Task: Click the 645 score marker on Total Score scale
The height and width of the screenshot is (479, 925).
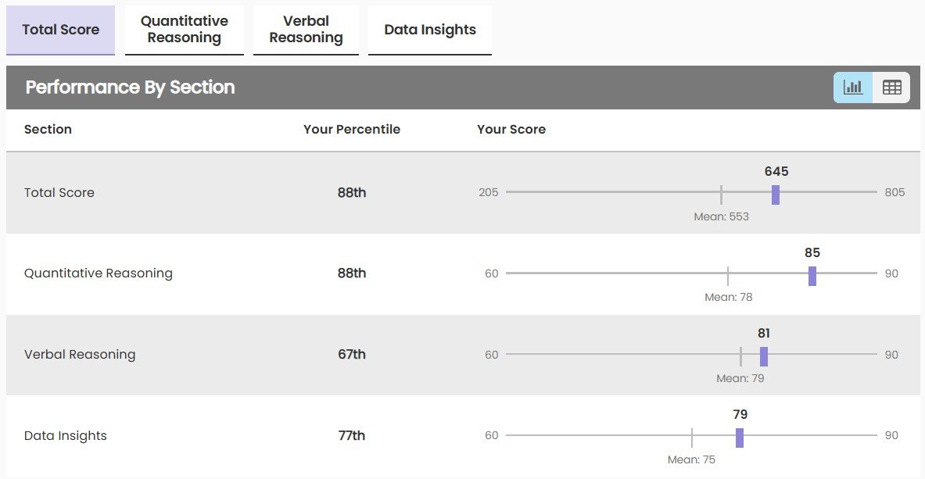Action: point(775,196)
